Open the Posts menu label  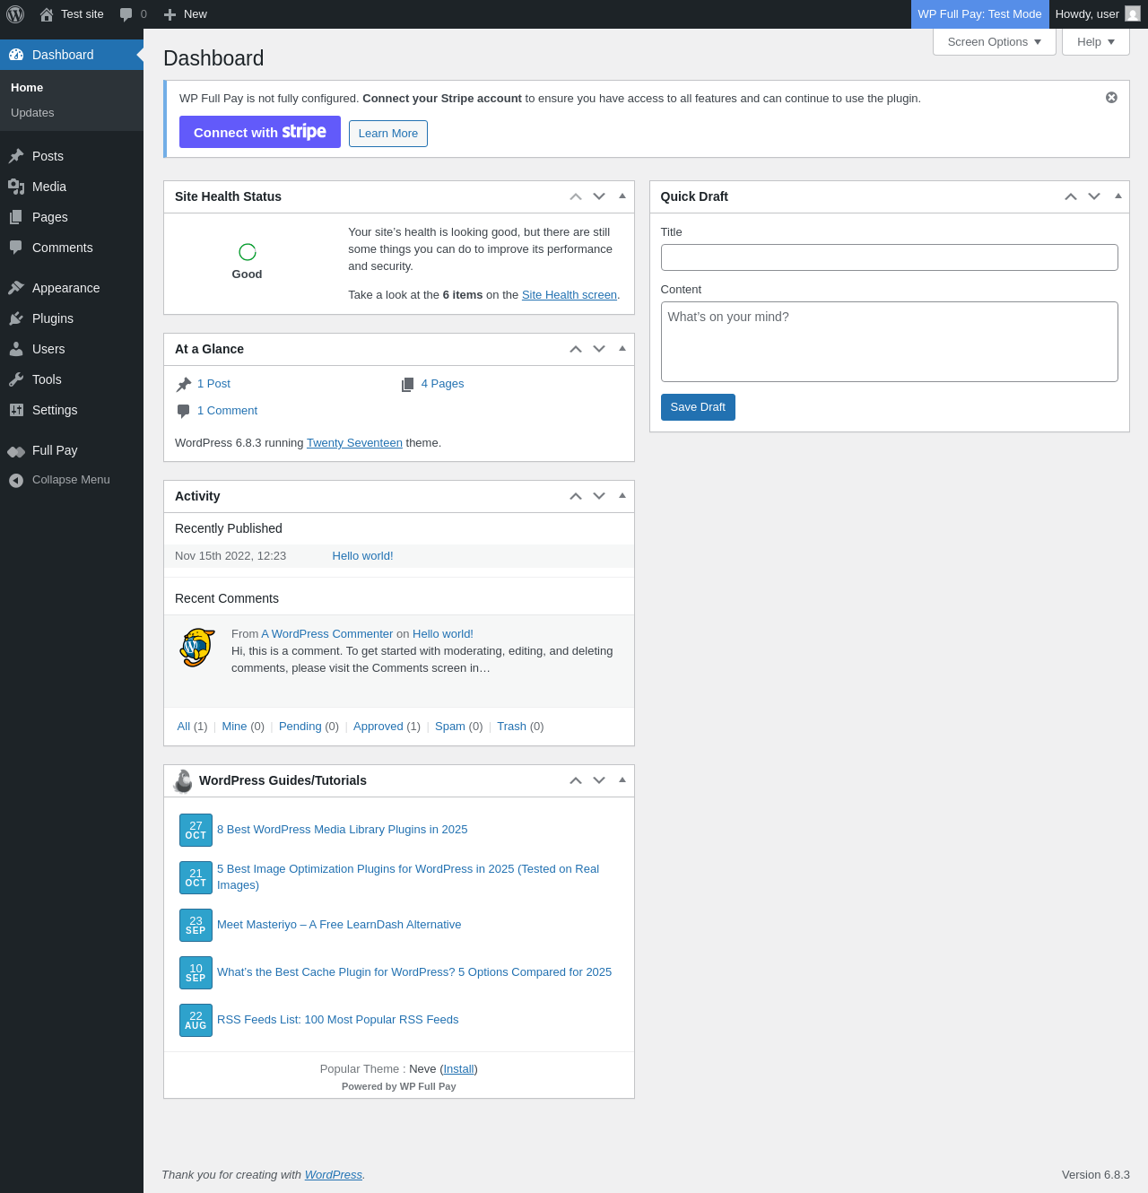(x=48, y=156)
